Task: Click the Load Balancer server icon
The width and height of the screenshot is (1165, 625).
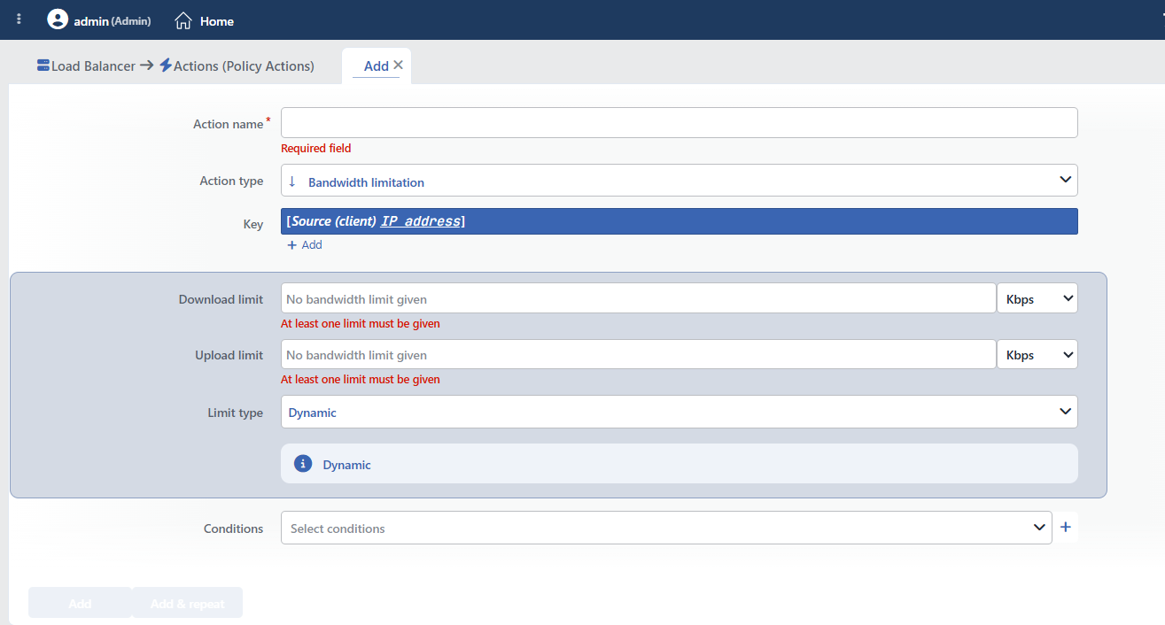Action: pos(43,66)
